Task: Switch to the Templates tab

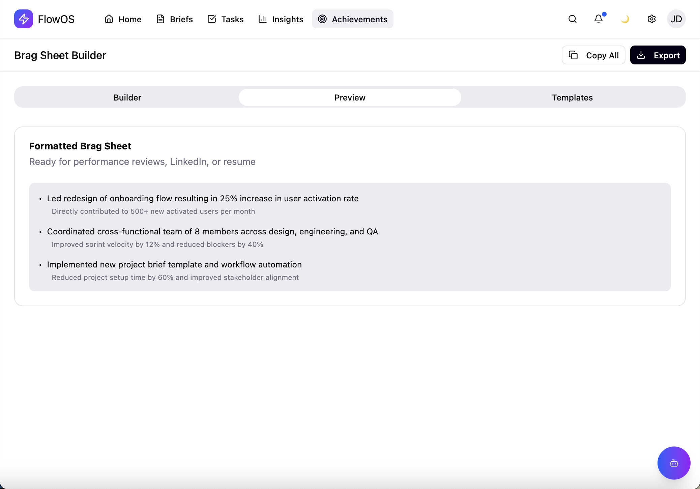Action: pyautogui.click(x=572, y=97)
